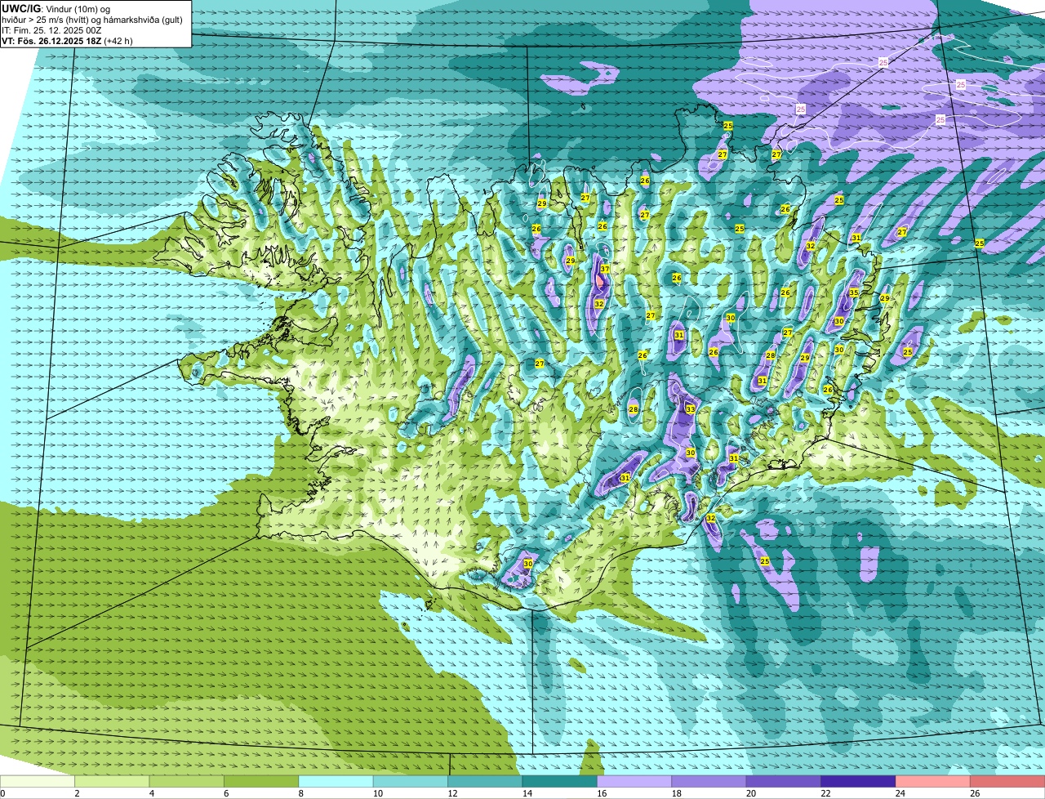The width and height of the screenshot is (1045, 799).
Task: Click the 12–14 m/s teal legend swatch
Action: 486,781
